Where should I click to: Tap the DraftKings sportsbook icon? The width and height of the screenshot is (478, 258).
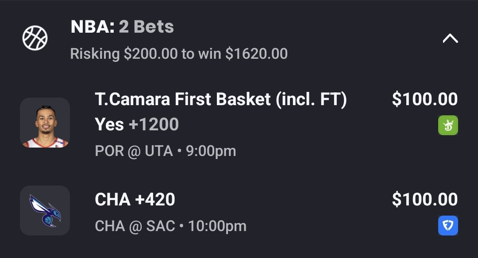[448, 125]
